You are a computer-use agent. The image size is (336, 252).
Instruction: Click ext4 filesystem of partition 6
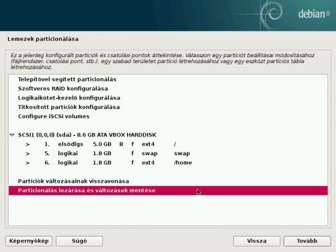148,163
